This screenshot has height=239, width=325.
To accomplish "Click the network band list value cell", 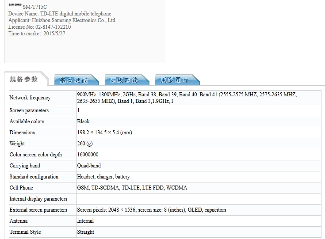I will pyautogui.click(x=187, y=98).
